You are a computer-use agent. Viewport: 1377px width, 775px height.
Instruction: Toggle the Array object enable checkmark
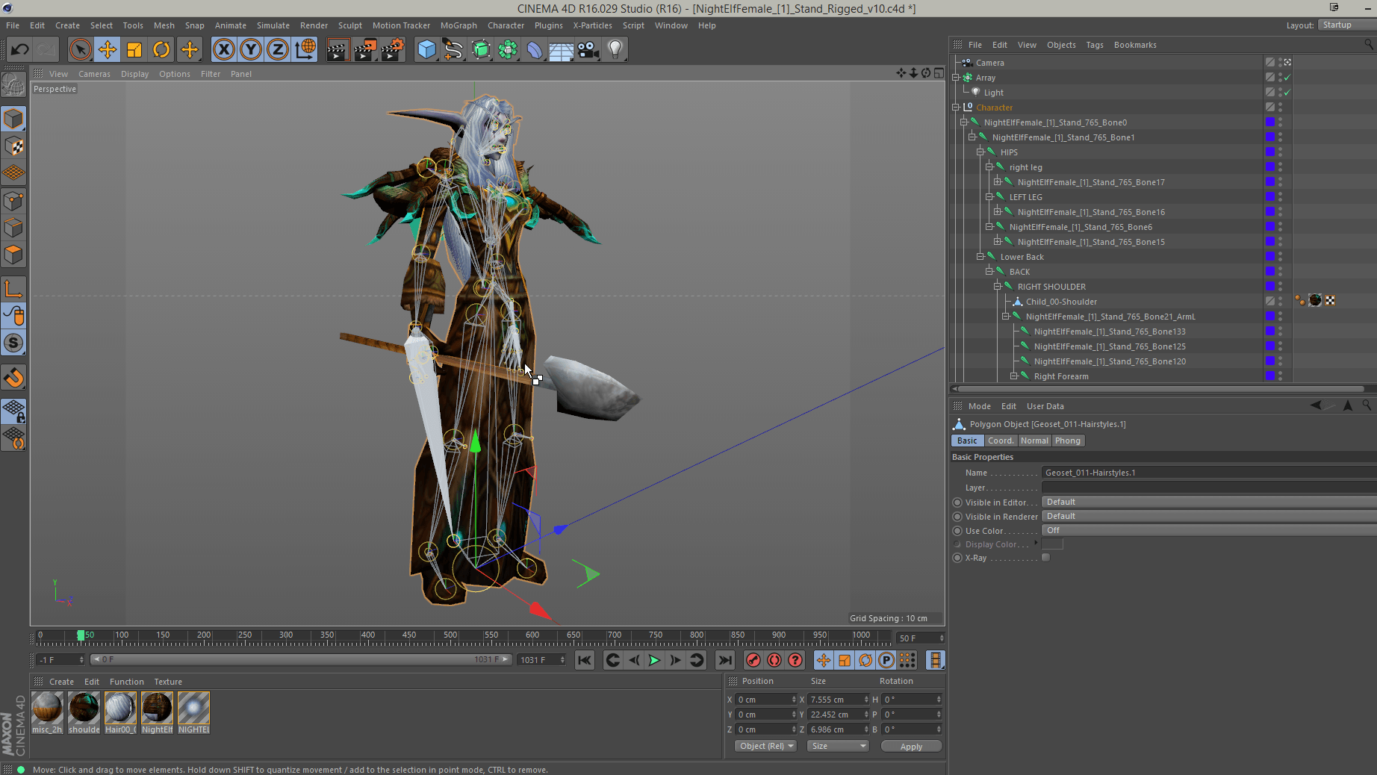coord(1287,78)
